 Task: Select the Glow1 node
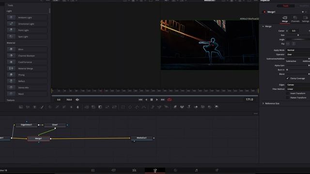[55, 125]
